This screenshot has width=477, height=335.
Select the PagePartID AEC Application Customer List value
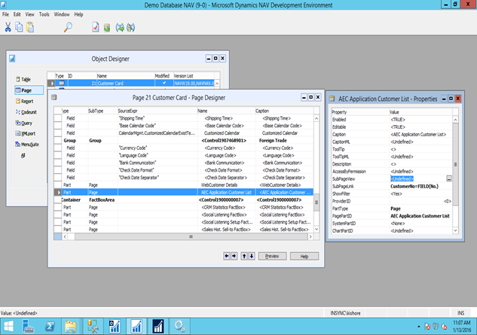pyautogui.click(x=420, y=216)
